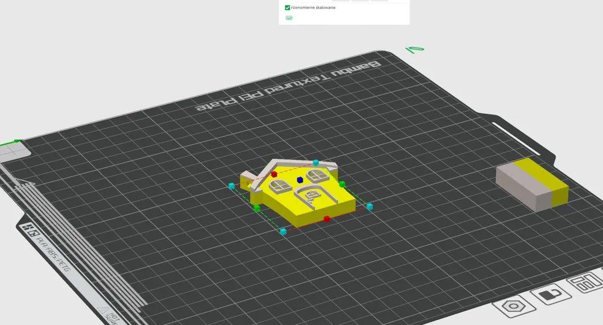Grab the blue Z-axis scale handle on the house
The width and height of the screenshot is (603, 325).
point(300,180)
